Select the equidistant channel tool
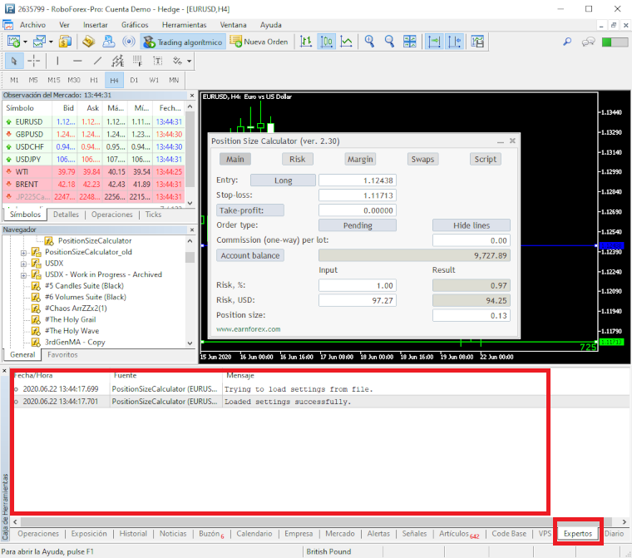632x558 pixels. 117,61
